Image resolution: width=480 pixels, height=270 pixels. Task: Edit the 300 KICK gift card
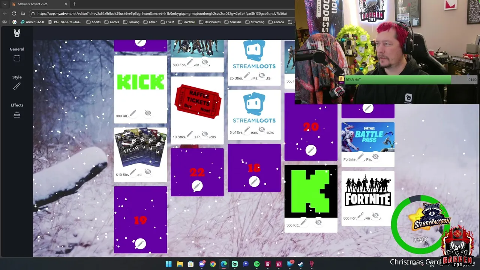[x=133, y=113]
